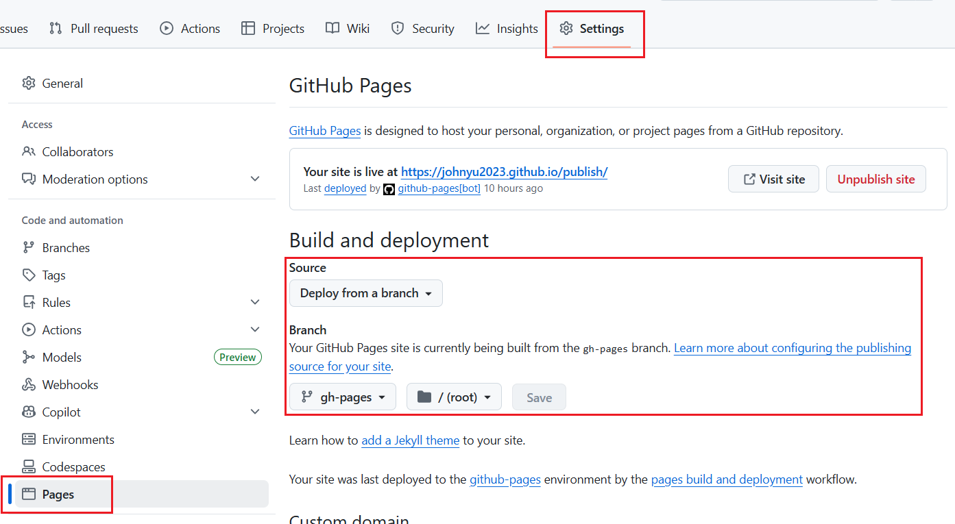Click the sidebar Actions play icon
955x524 pixels.
[29, 329]
